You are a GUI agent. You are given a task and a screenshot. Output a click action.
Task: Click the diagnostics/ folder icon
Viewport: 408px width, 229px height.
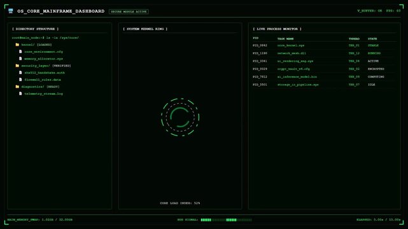pos(17,87)
